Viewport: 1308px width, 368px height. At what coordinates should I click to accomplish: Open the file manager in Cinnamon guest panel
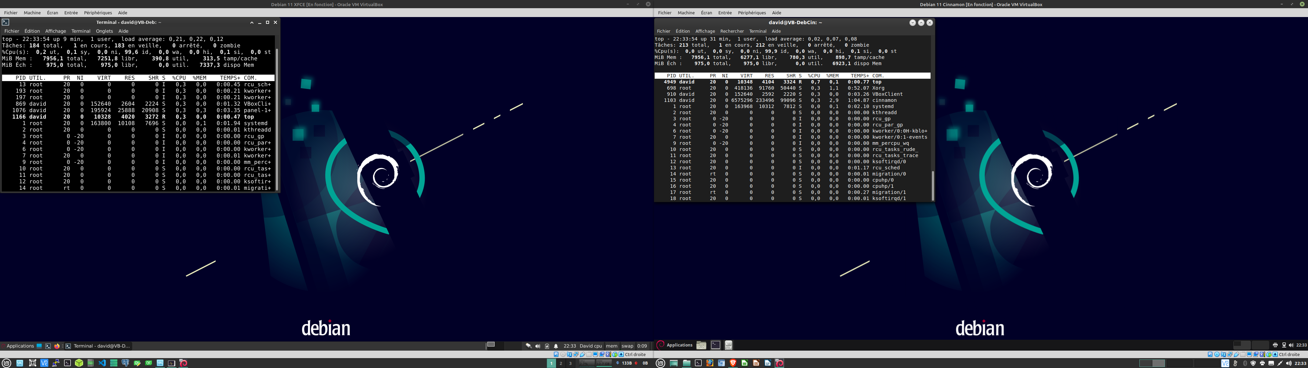click(728, 345)
